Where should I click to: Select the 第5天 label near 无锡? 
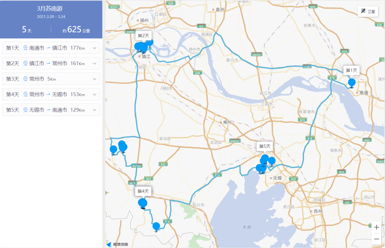[265, 146]
